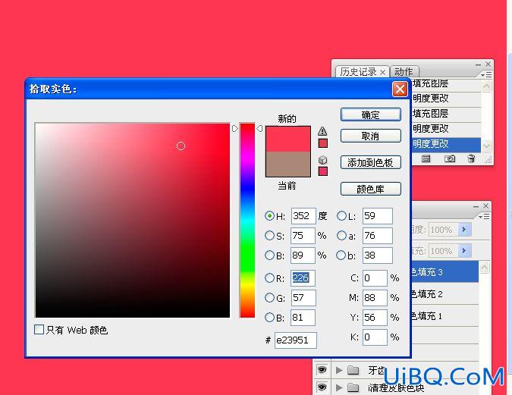Click the L field showing 59
This screenshot has width=512, height=395.
tap(378, 216)
